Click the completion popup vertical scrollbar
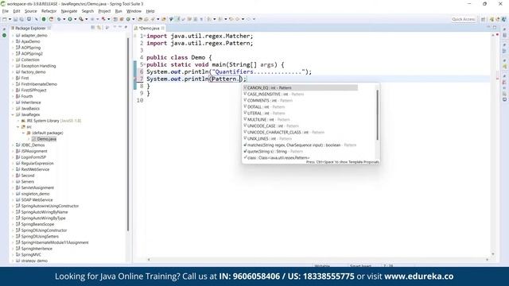Image resolution: width=509 pixels, height=286 pixels. coord(378,115)
